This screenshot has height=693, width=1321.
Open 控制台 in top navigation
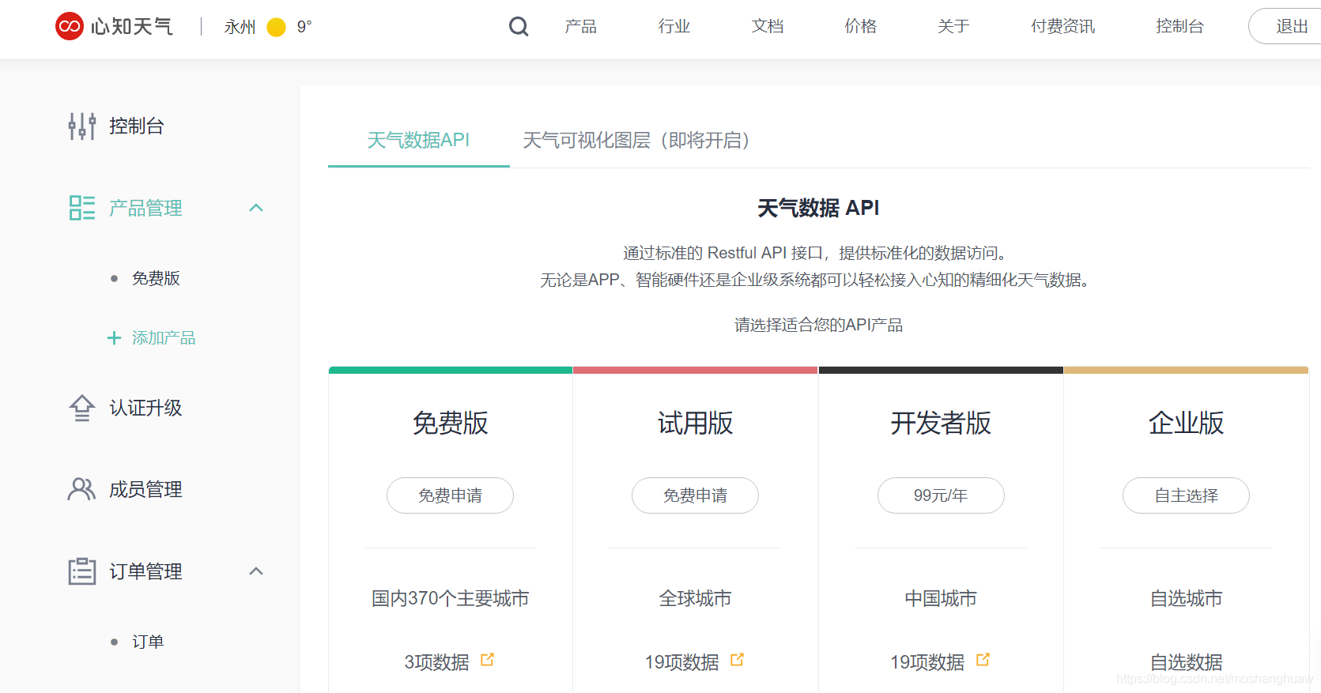(1179, 27)
